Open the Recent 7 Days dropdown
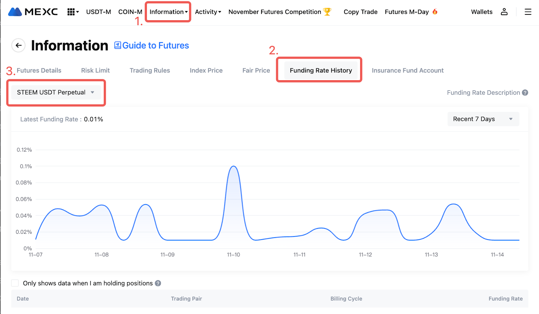 point(483,119)
